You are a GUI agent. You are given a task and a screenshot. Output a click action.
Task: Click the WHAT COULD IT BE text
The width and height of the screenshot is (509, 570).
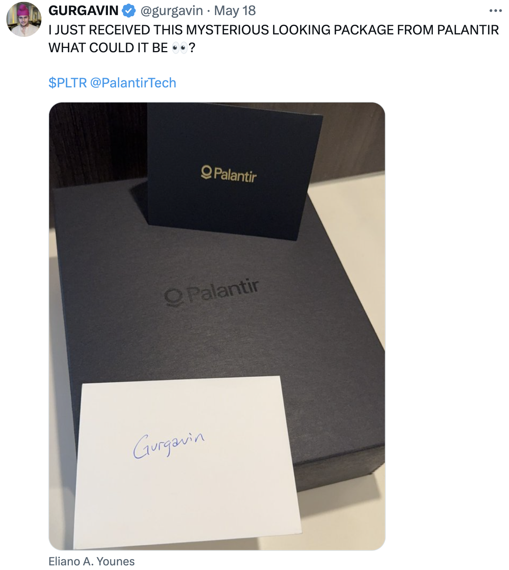point(108,48)
